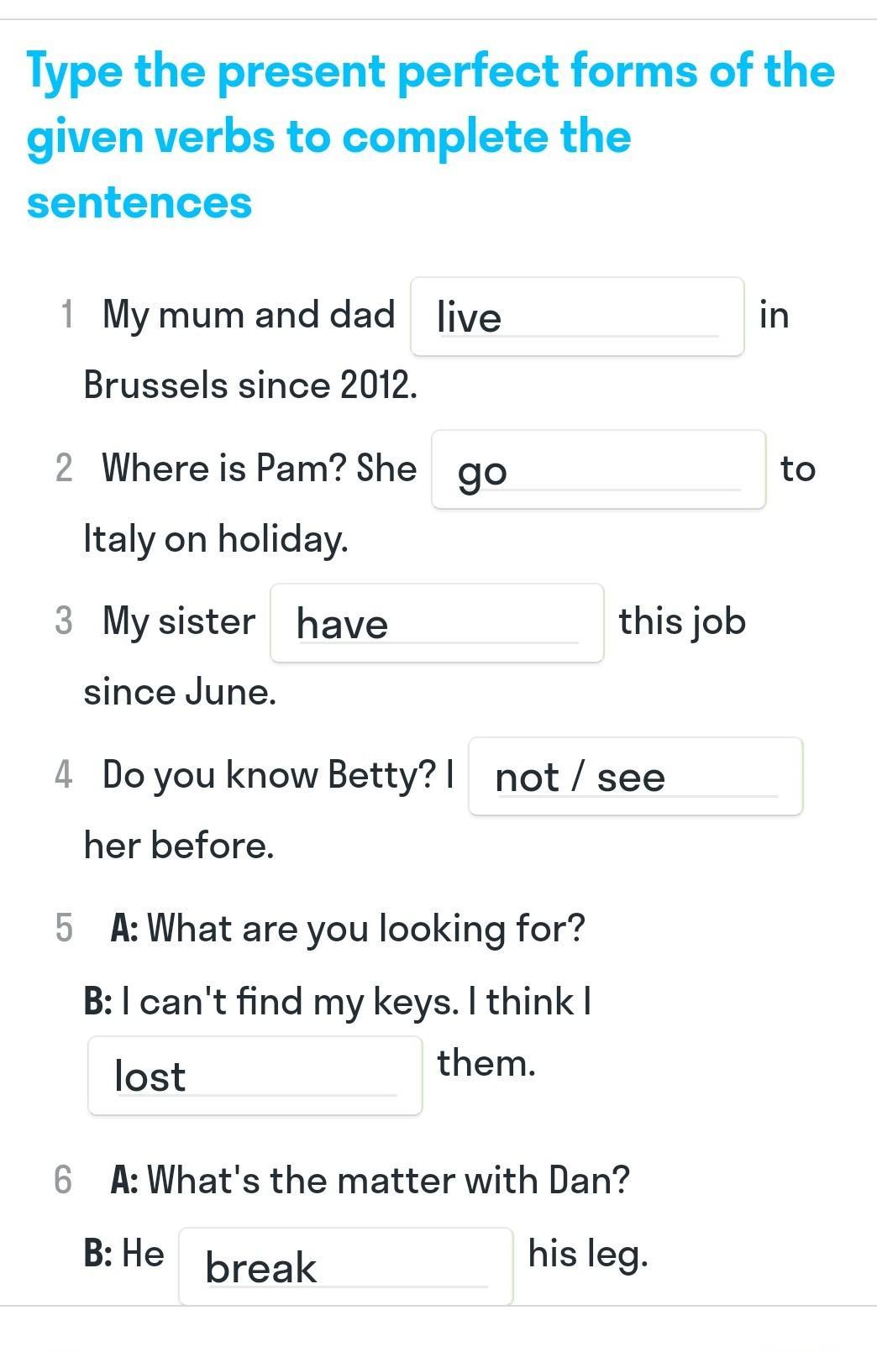Select the 'go' answer box
The width and height of the screenshot is (877, 1352).
(x=598, y=469)
